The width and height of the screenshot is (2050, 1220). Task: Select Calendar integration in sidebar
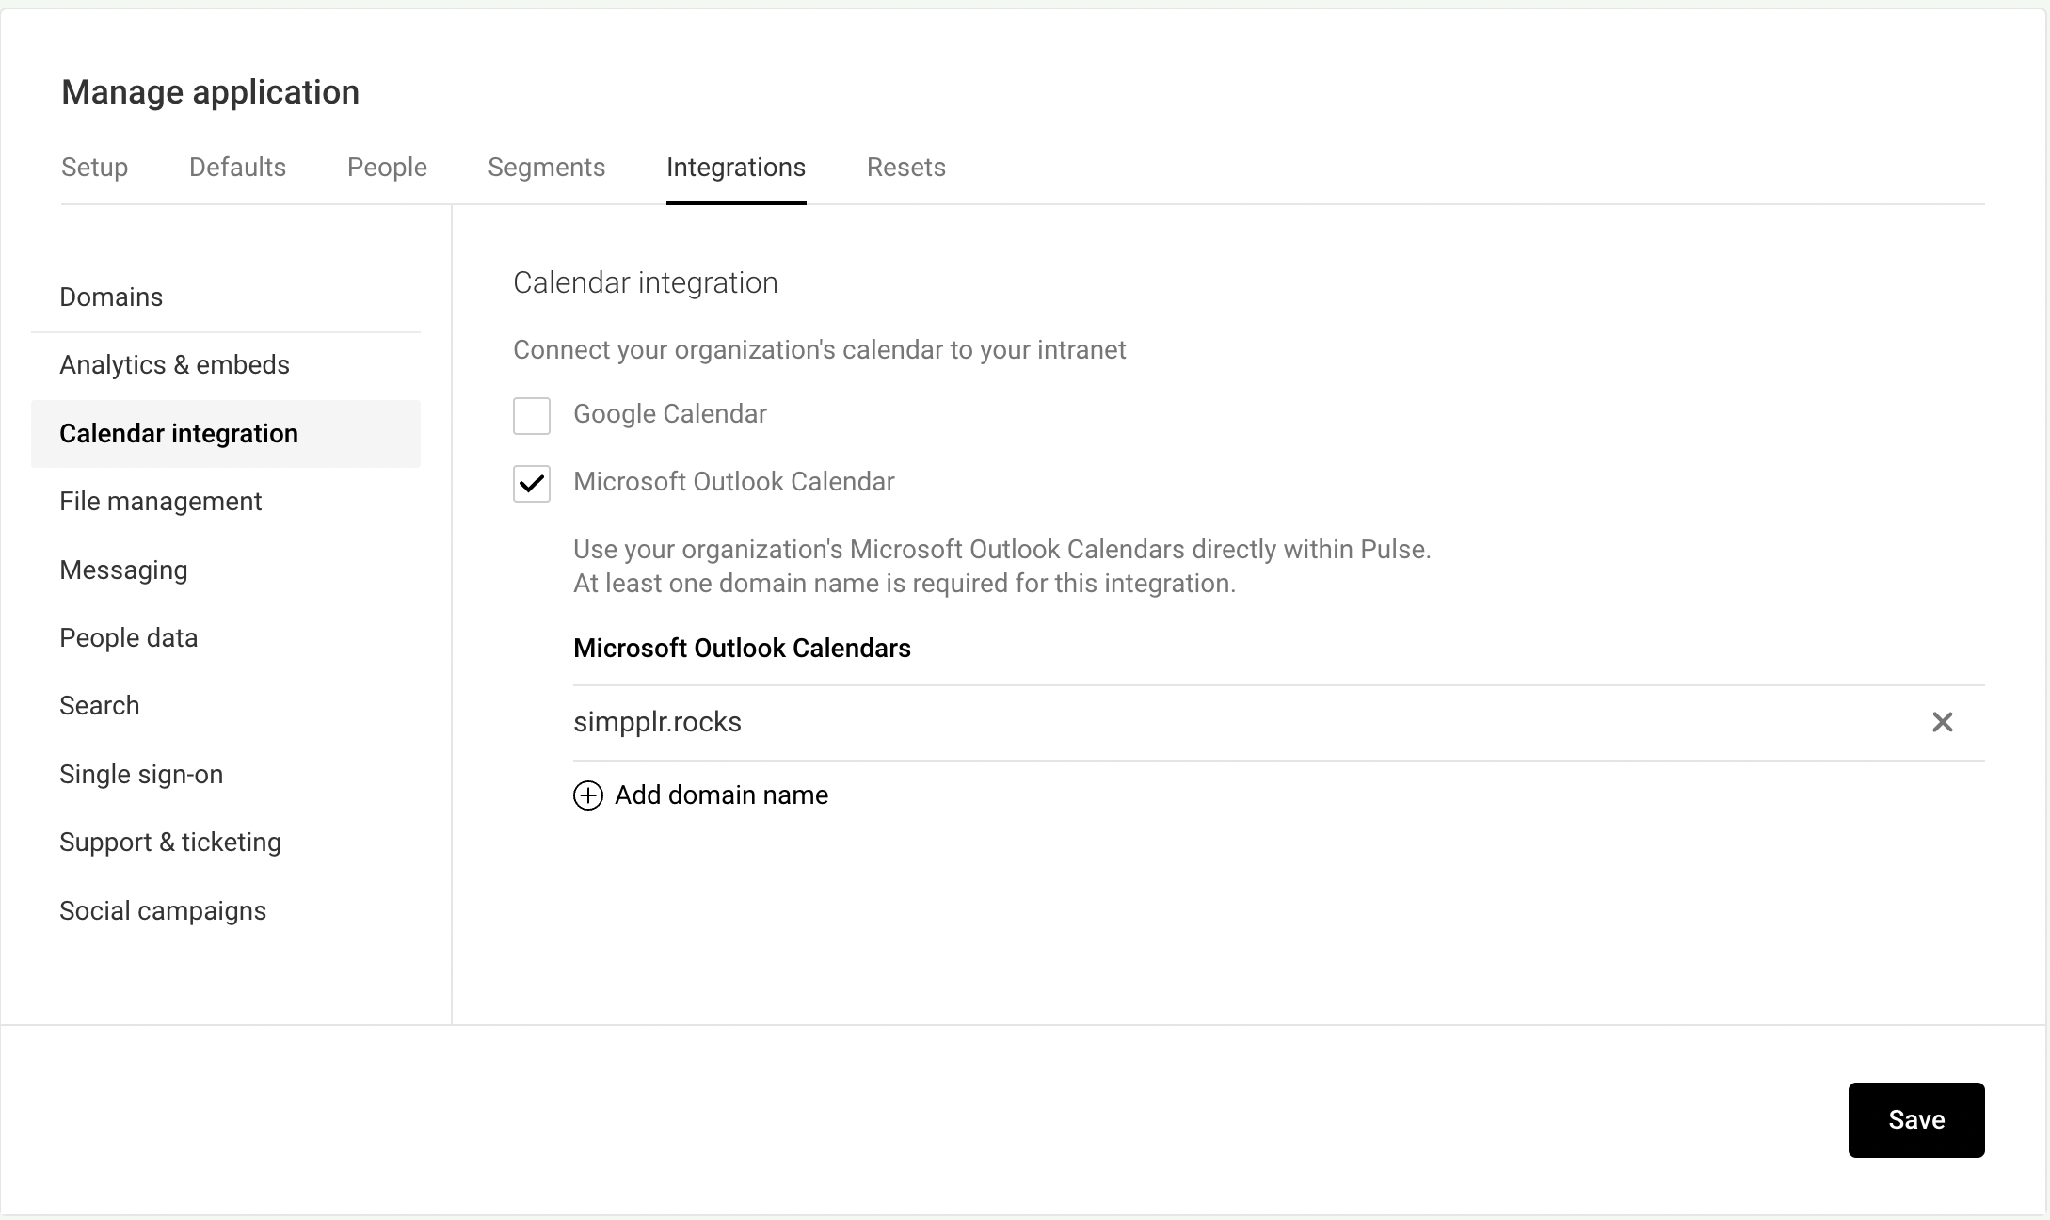226,434
